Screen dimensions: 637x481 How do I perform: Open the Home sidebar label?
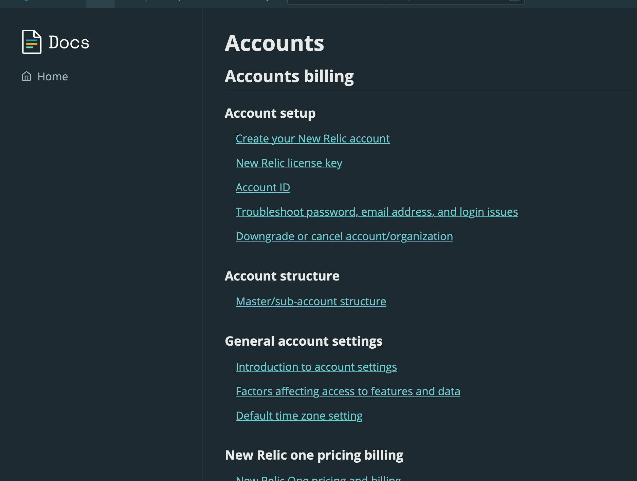[x=53, y=77]
